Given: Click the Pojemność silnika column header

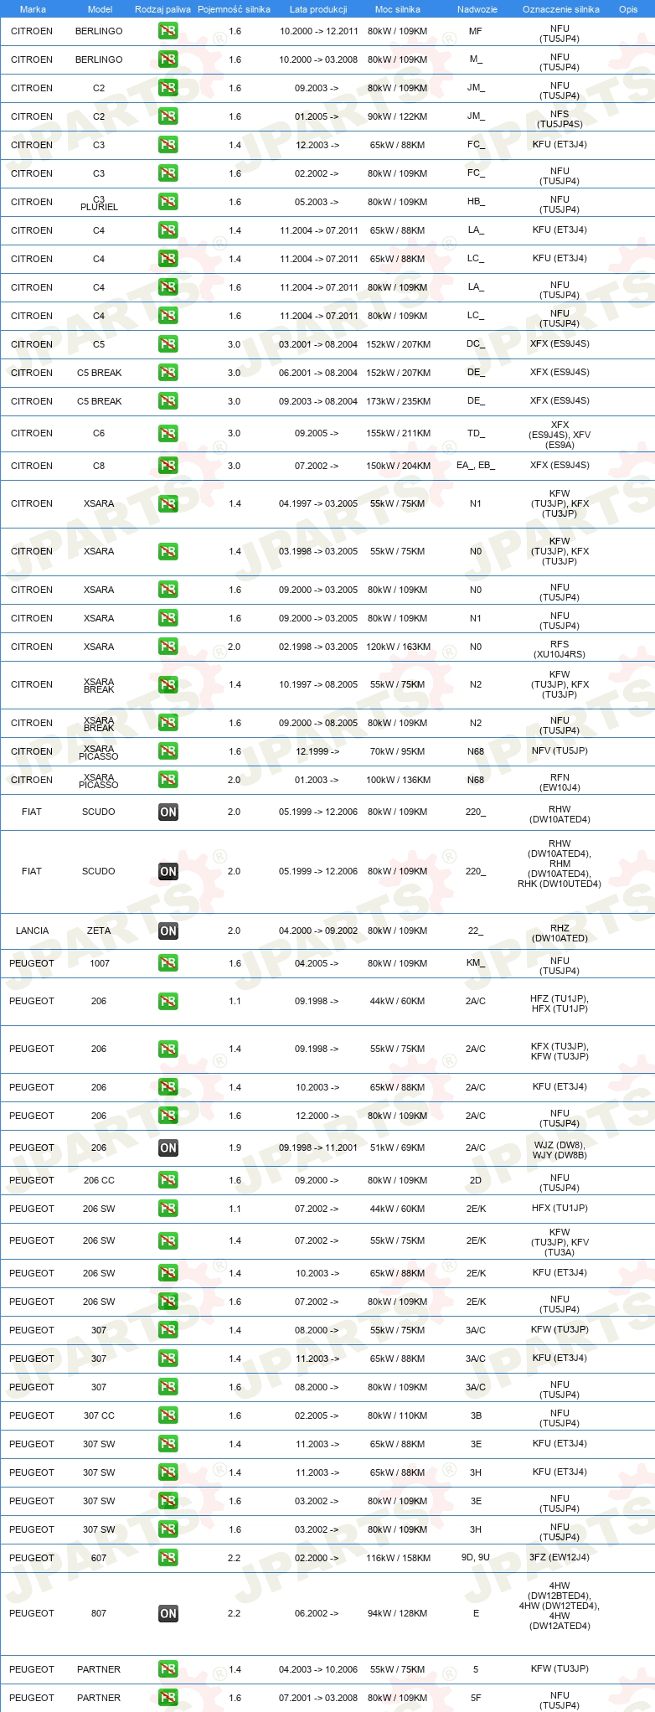Looking at the screenshot, I should (234, 9).
